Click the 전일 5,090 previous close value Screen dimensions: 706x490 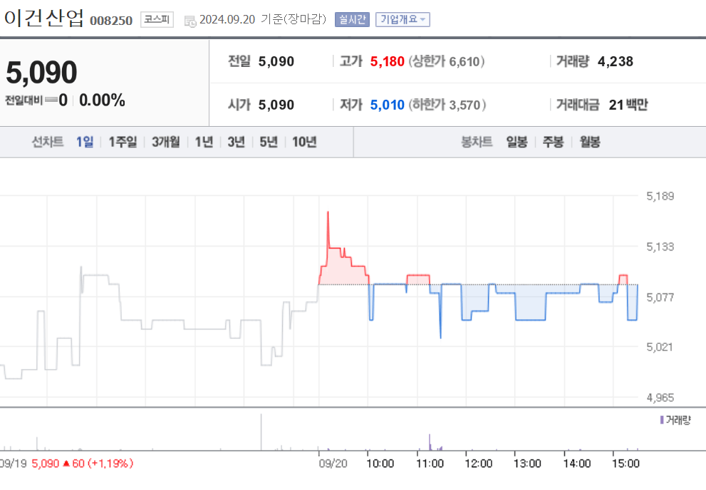click(276, 62)
